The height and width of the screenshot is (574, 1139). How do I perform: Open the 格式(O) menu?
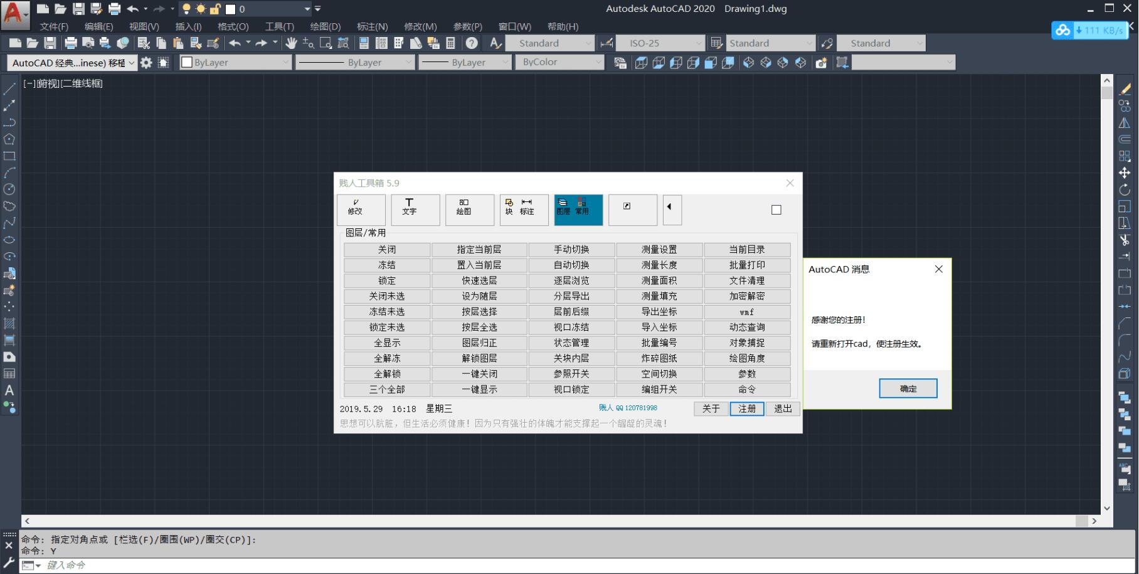(x=233, y=26)
